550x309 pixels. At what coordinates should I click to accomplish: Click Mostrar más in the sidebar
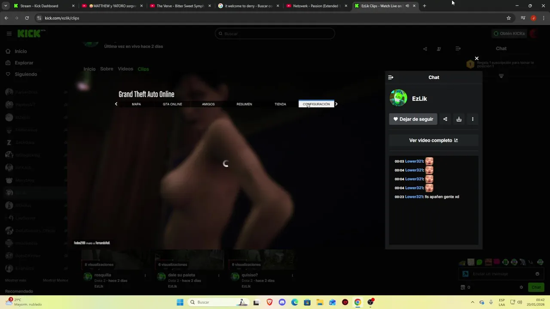[15, 280]
